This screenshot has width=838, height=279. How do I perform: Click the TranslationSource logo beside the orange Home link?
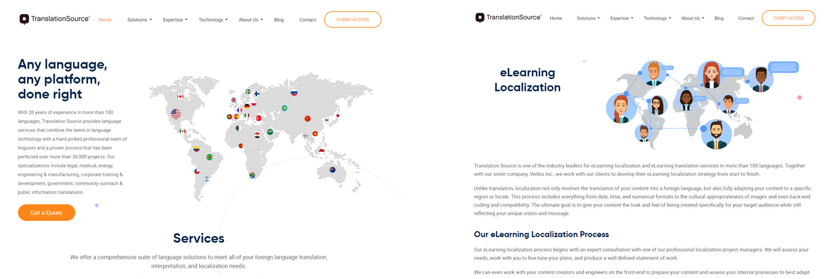click(x=55, y=19)
